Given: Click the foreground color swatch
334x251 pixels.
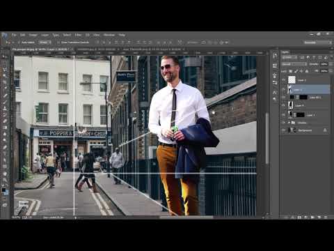Looking at the screenshot, I should tap(3, 190).
